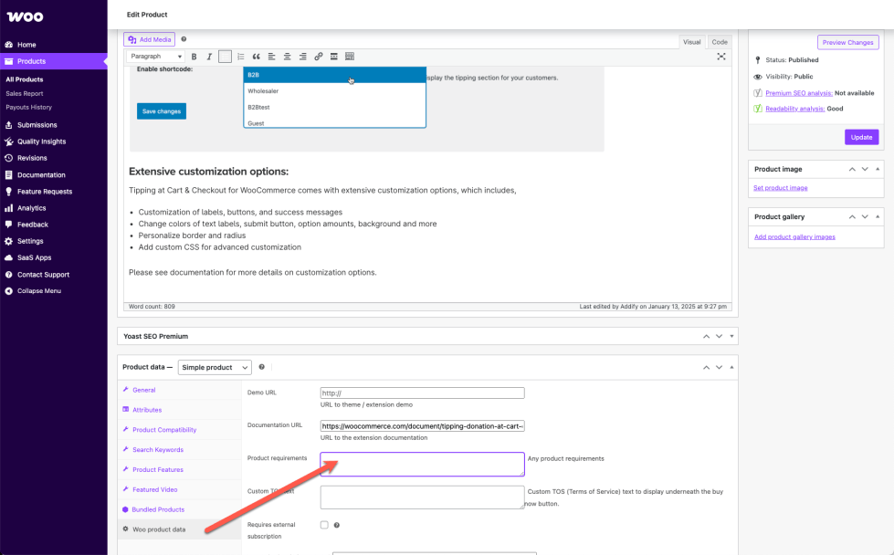The image size is (894, 555).
Task: Click help icon beside product type dropdown
Action: 262,367
